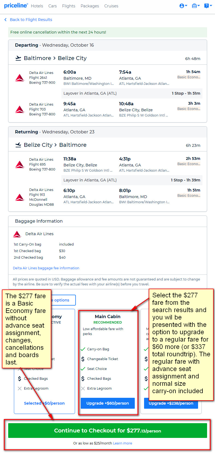The image size is (215, 457).
Task: Click the departing plane icon by Baltimore
Action: point(18,58)
